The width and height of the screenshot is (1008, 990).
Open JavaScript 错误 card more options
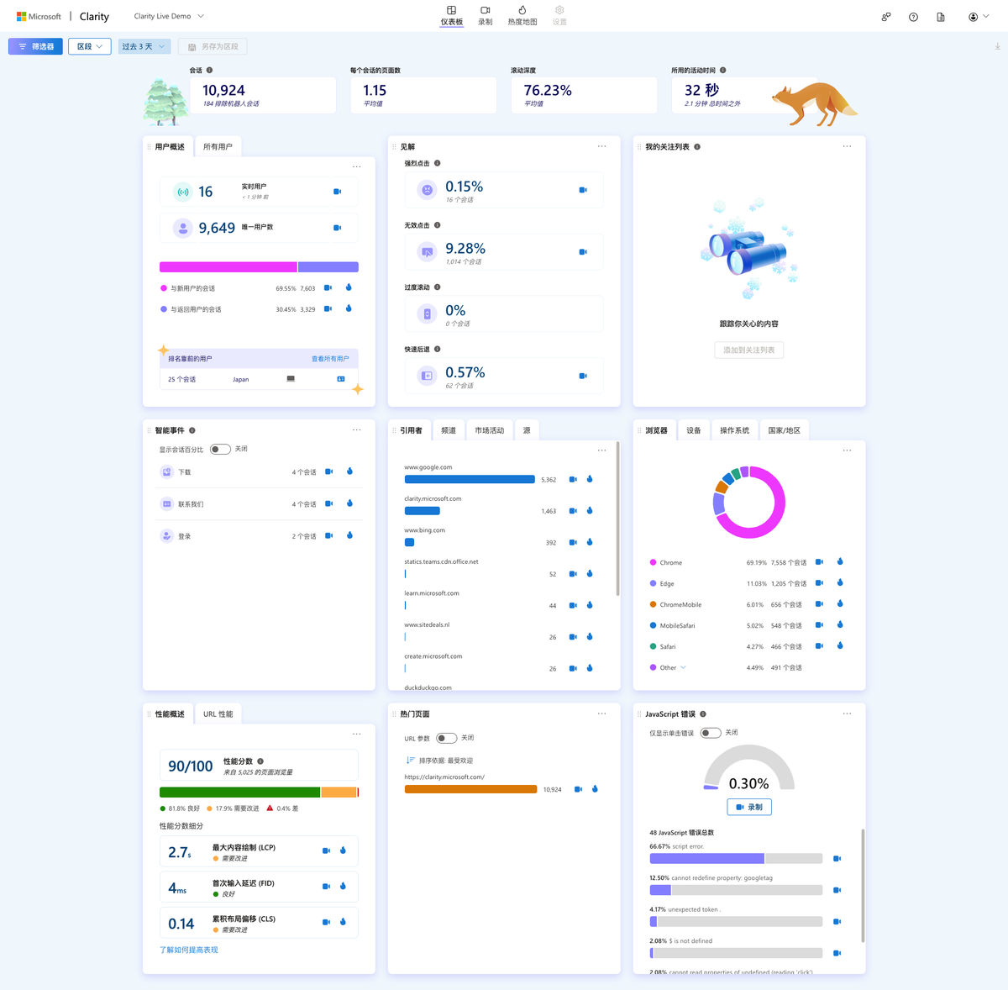click(847, 714)
